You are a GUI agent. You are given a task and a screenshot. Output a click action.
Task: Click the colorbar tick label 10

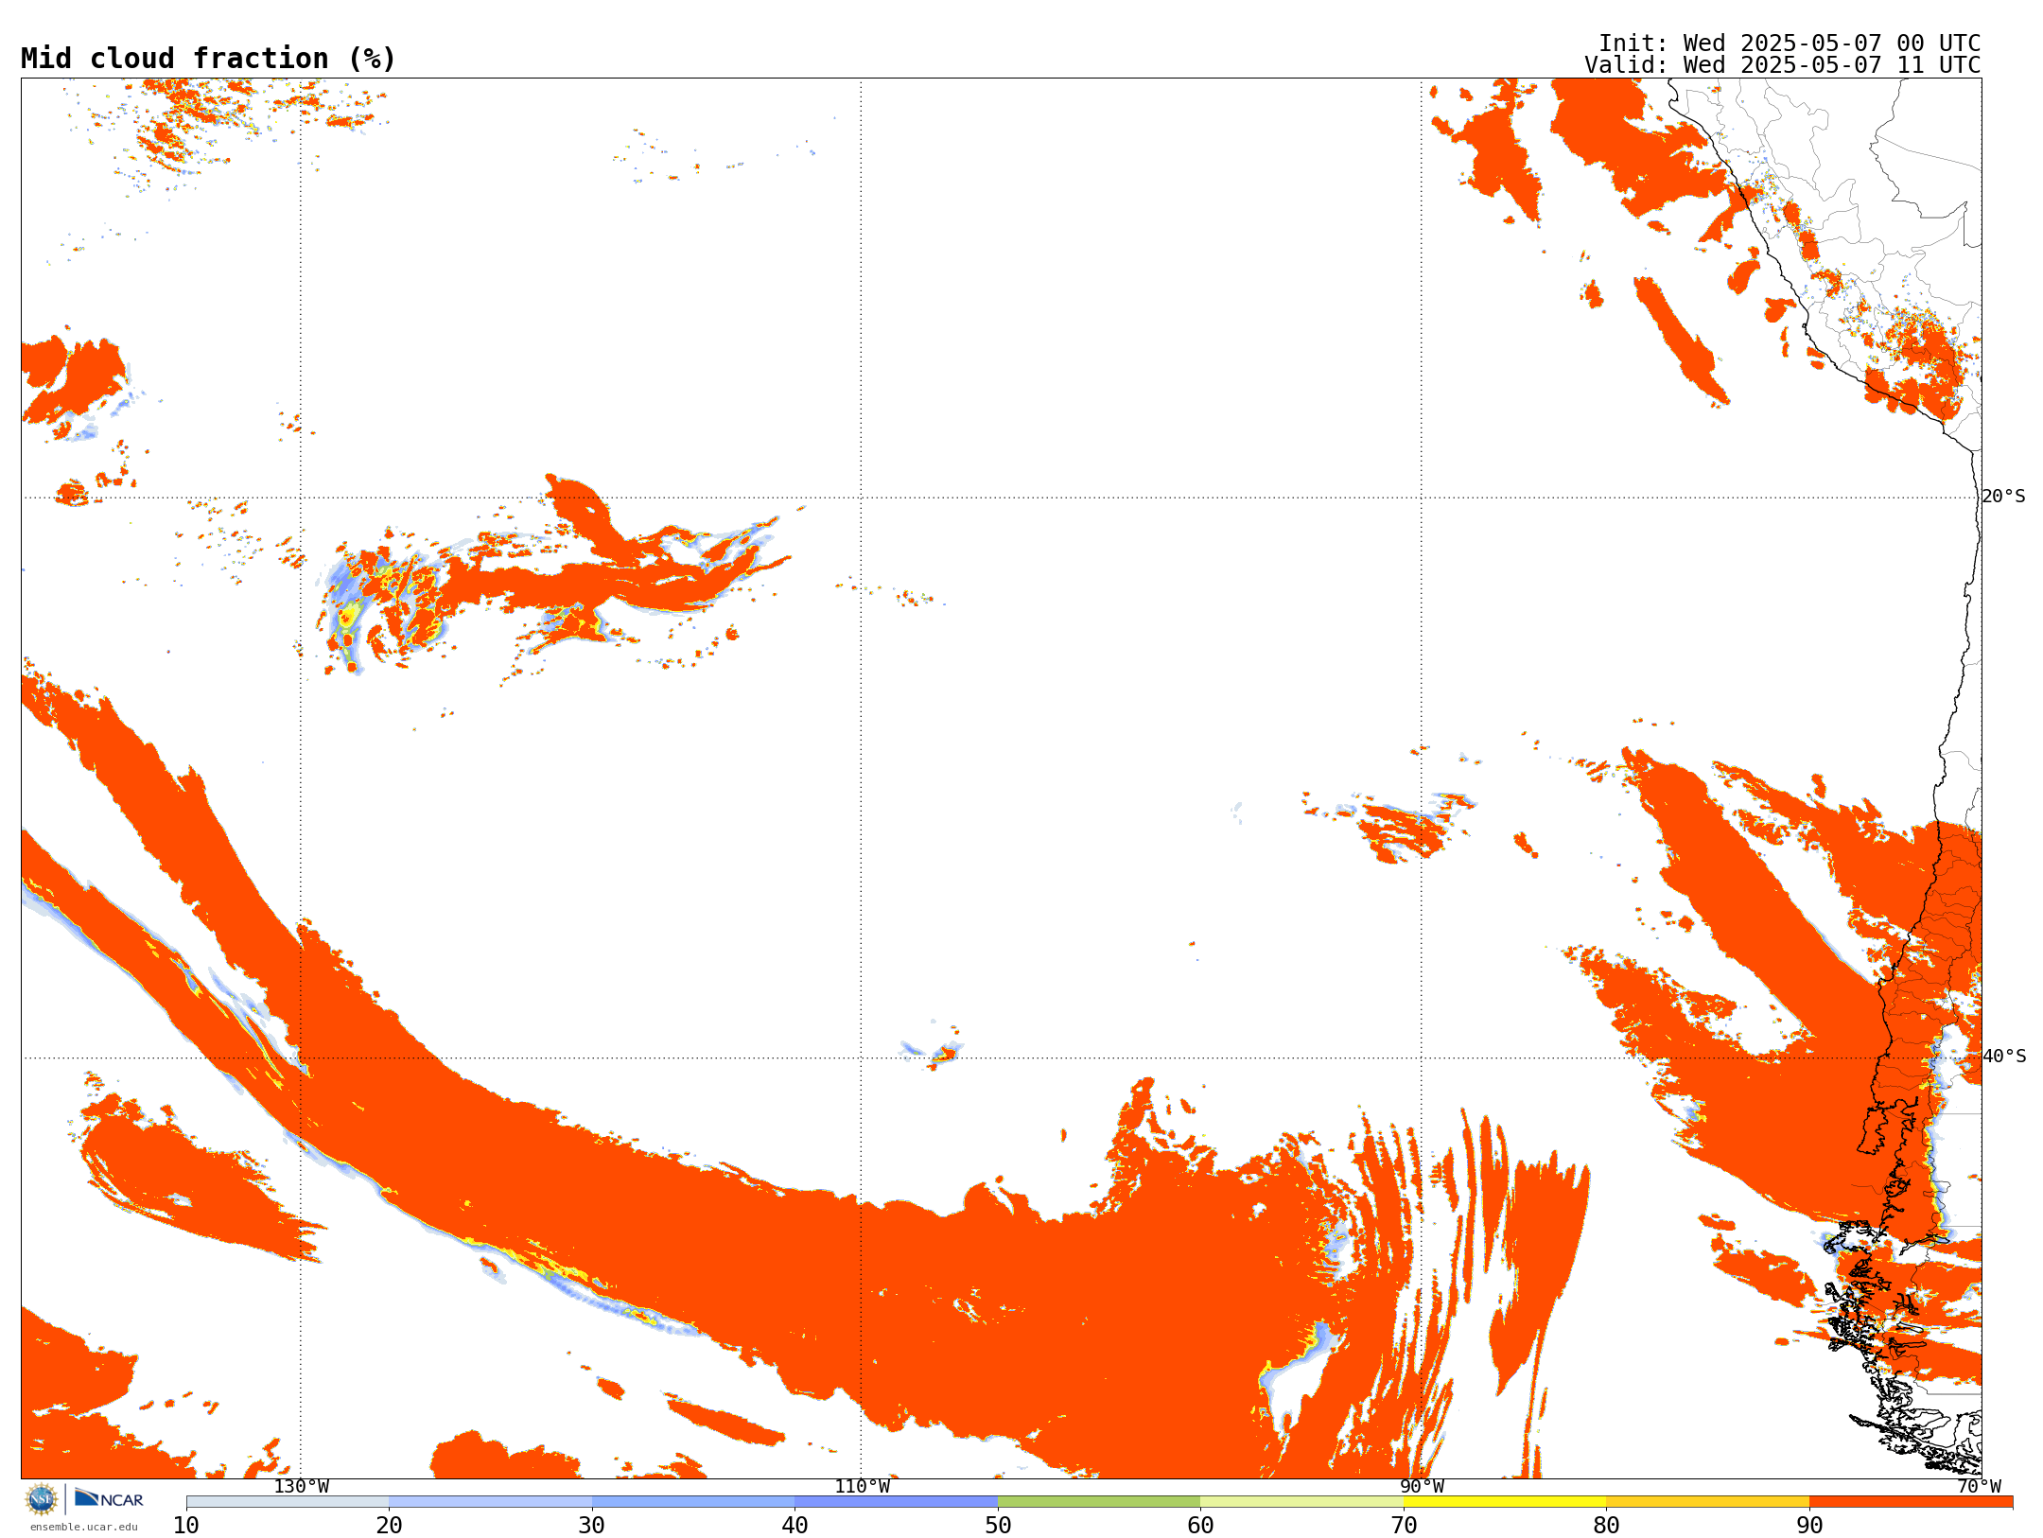pyautogui.click(x=186, y=1526)
